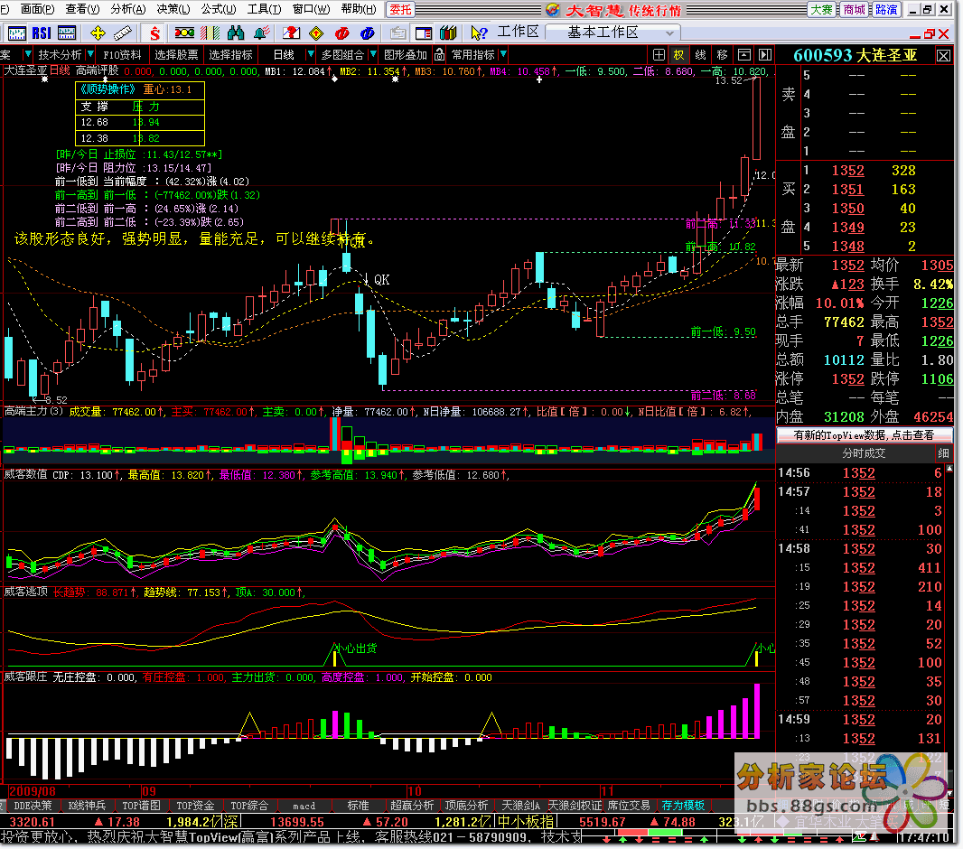This screenshot has height=849, width=963.
Task: Open the 基本工作区 workspace combo box
Action: (612, 33)
